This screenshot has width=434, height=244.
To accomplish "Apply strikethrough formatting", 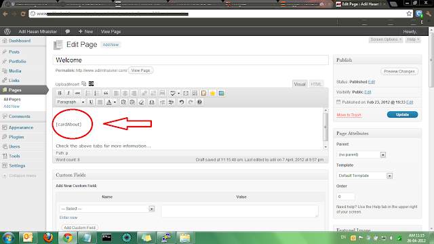I will [77, 94].
